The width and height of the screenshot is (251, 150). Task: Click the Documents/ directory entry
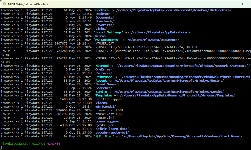click(x=105, y=17)
